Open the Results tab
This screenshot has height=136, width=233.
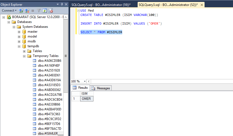[80, 88]
